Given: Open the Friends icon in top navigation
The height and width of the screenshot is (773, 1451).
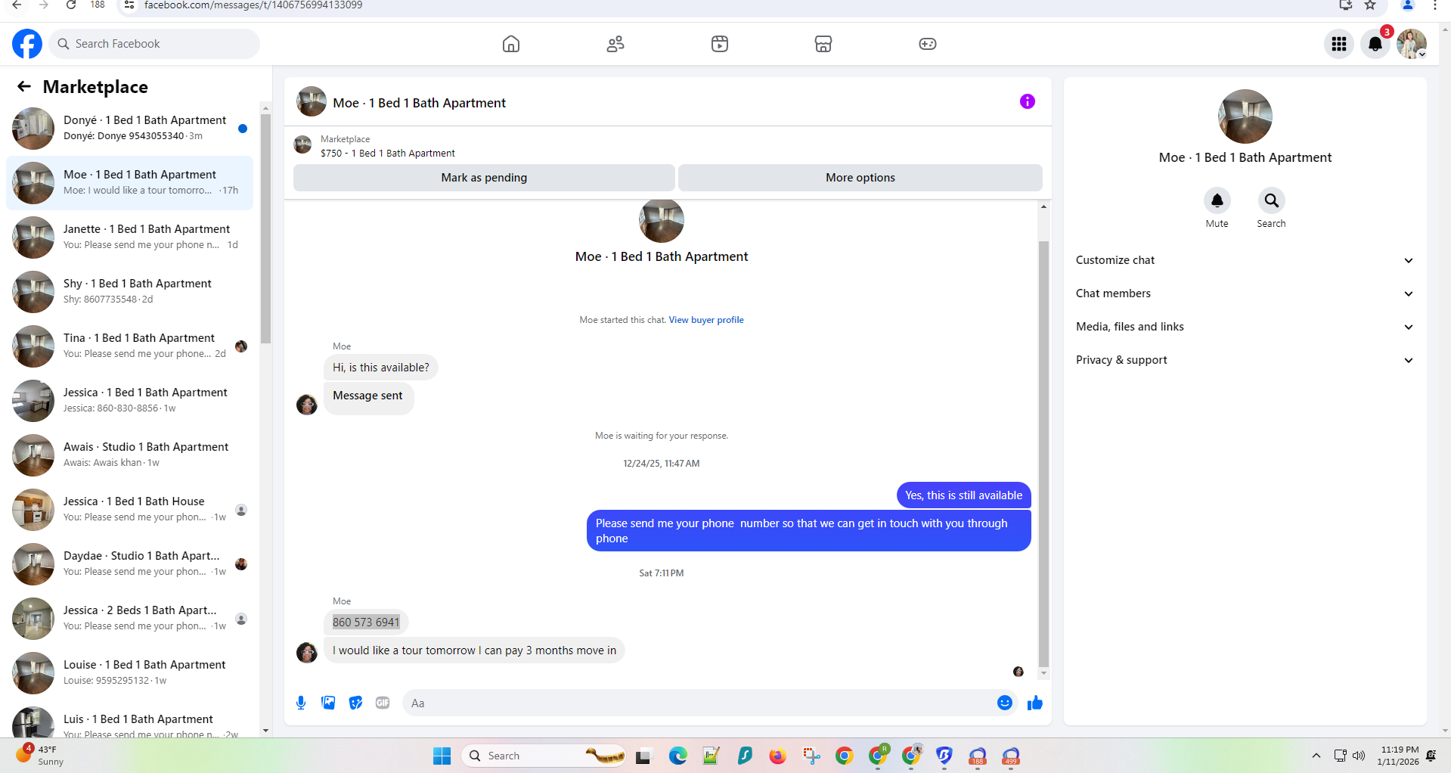Looking at the screenshot, I should pyautogui.click(x=615, y=44).
